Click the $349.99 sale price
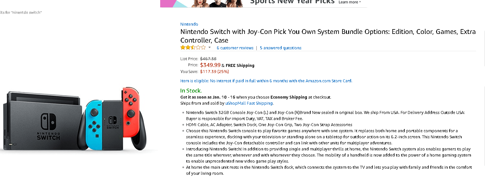This screenshot has width=485, height=177. [x=210, y=65]
